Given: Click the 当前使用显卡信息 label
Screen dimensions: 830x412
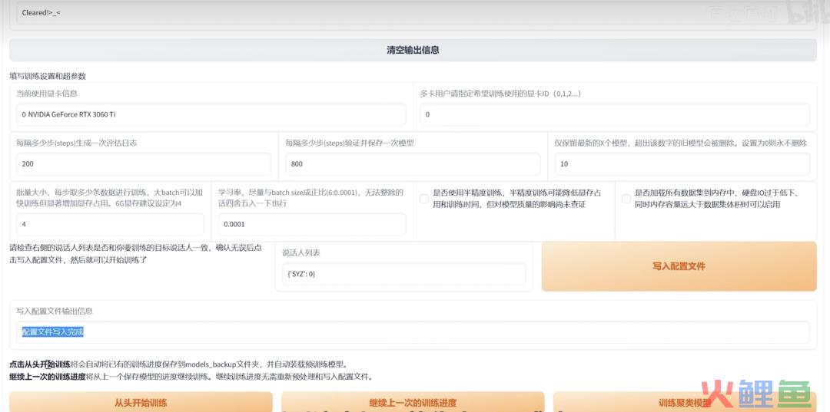Looking at the screenshot, I should 47,94.
